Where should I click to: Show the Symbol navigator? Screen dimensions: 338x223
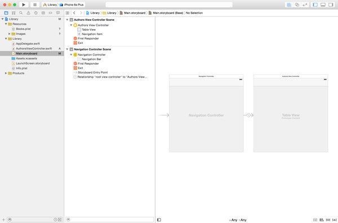14,13
